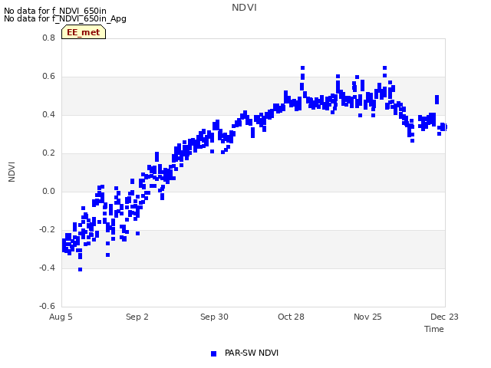Viewport: 491px width, 368px height.
Task: Select the 'No data for f_NDVI_650in' message
Action: 55,11
